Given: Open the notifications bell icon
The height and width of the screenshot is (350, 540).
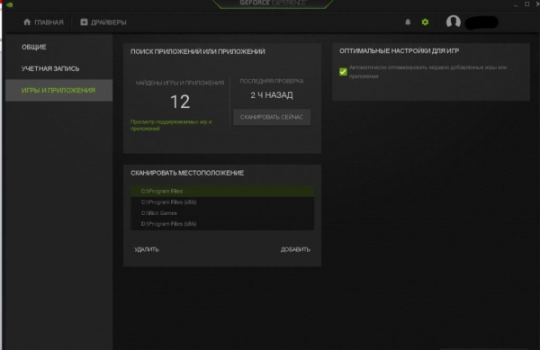Looking at the screenshot, I should pyautogui.click(x=408, y=22).
